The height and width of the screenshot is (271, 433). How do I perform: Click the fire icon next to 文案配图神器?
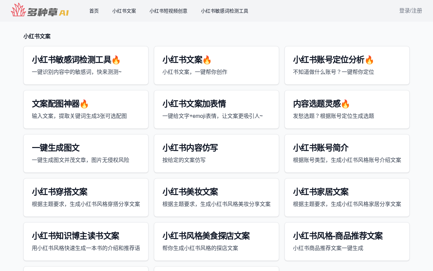click(x=84, y=104)
